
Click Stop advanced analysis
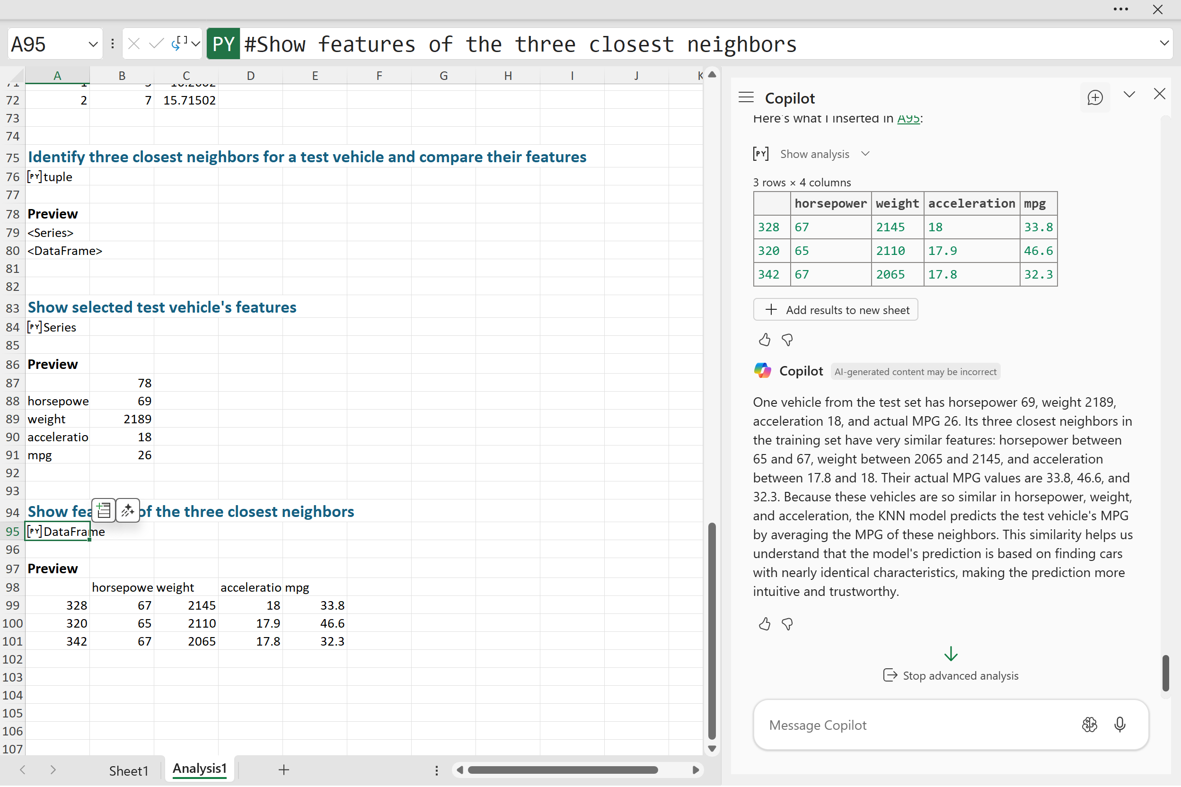coord(951,675)
